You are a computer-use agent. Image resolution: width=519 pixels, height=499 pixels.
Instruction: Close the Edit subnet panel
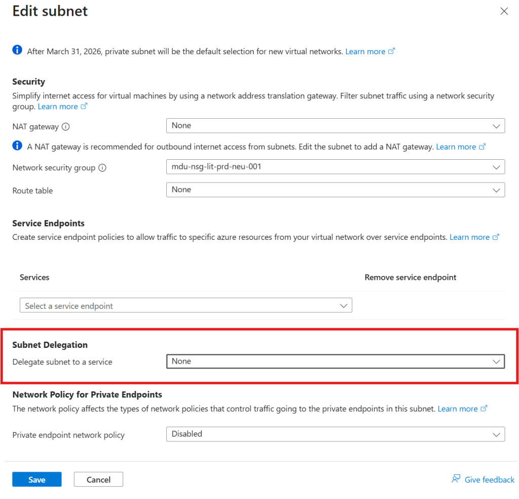point(504,11)
